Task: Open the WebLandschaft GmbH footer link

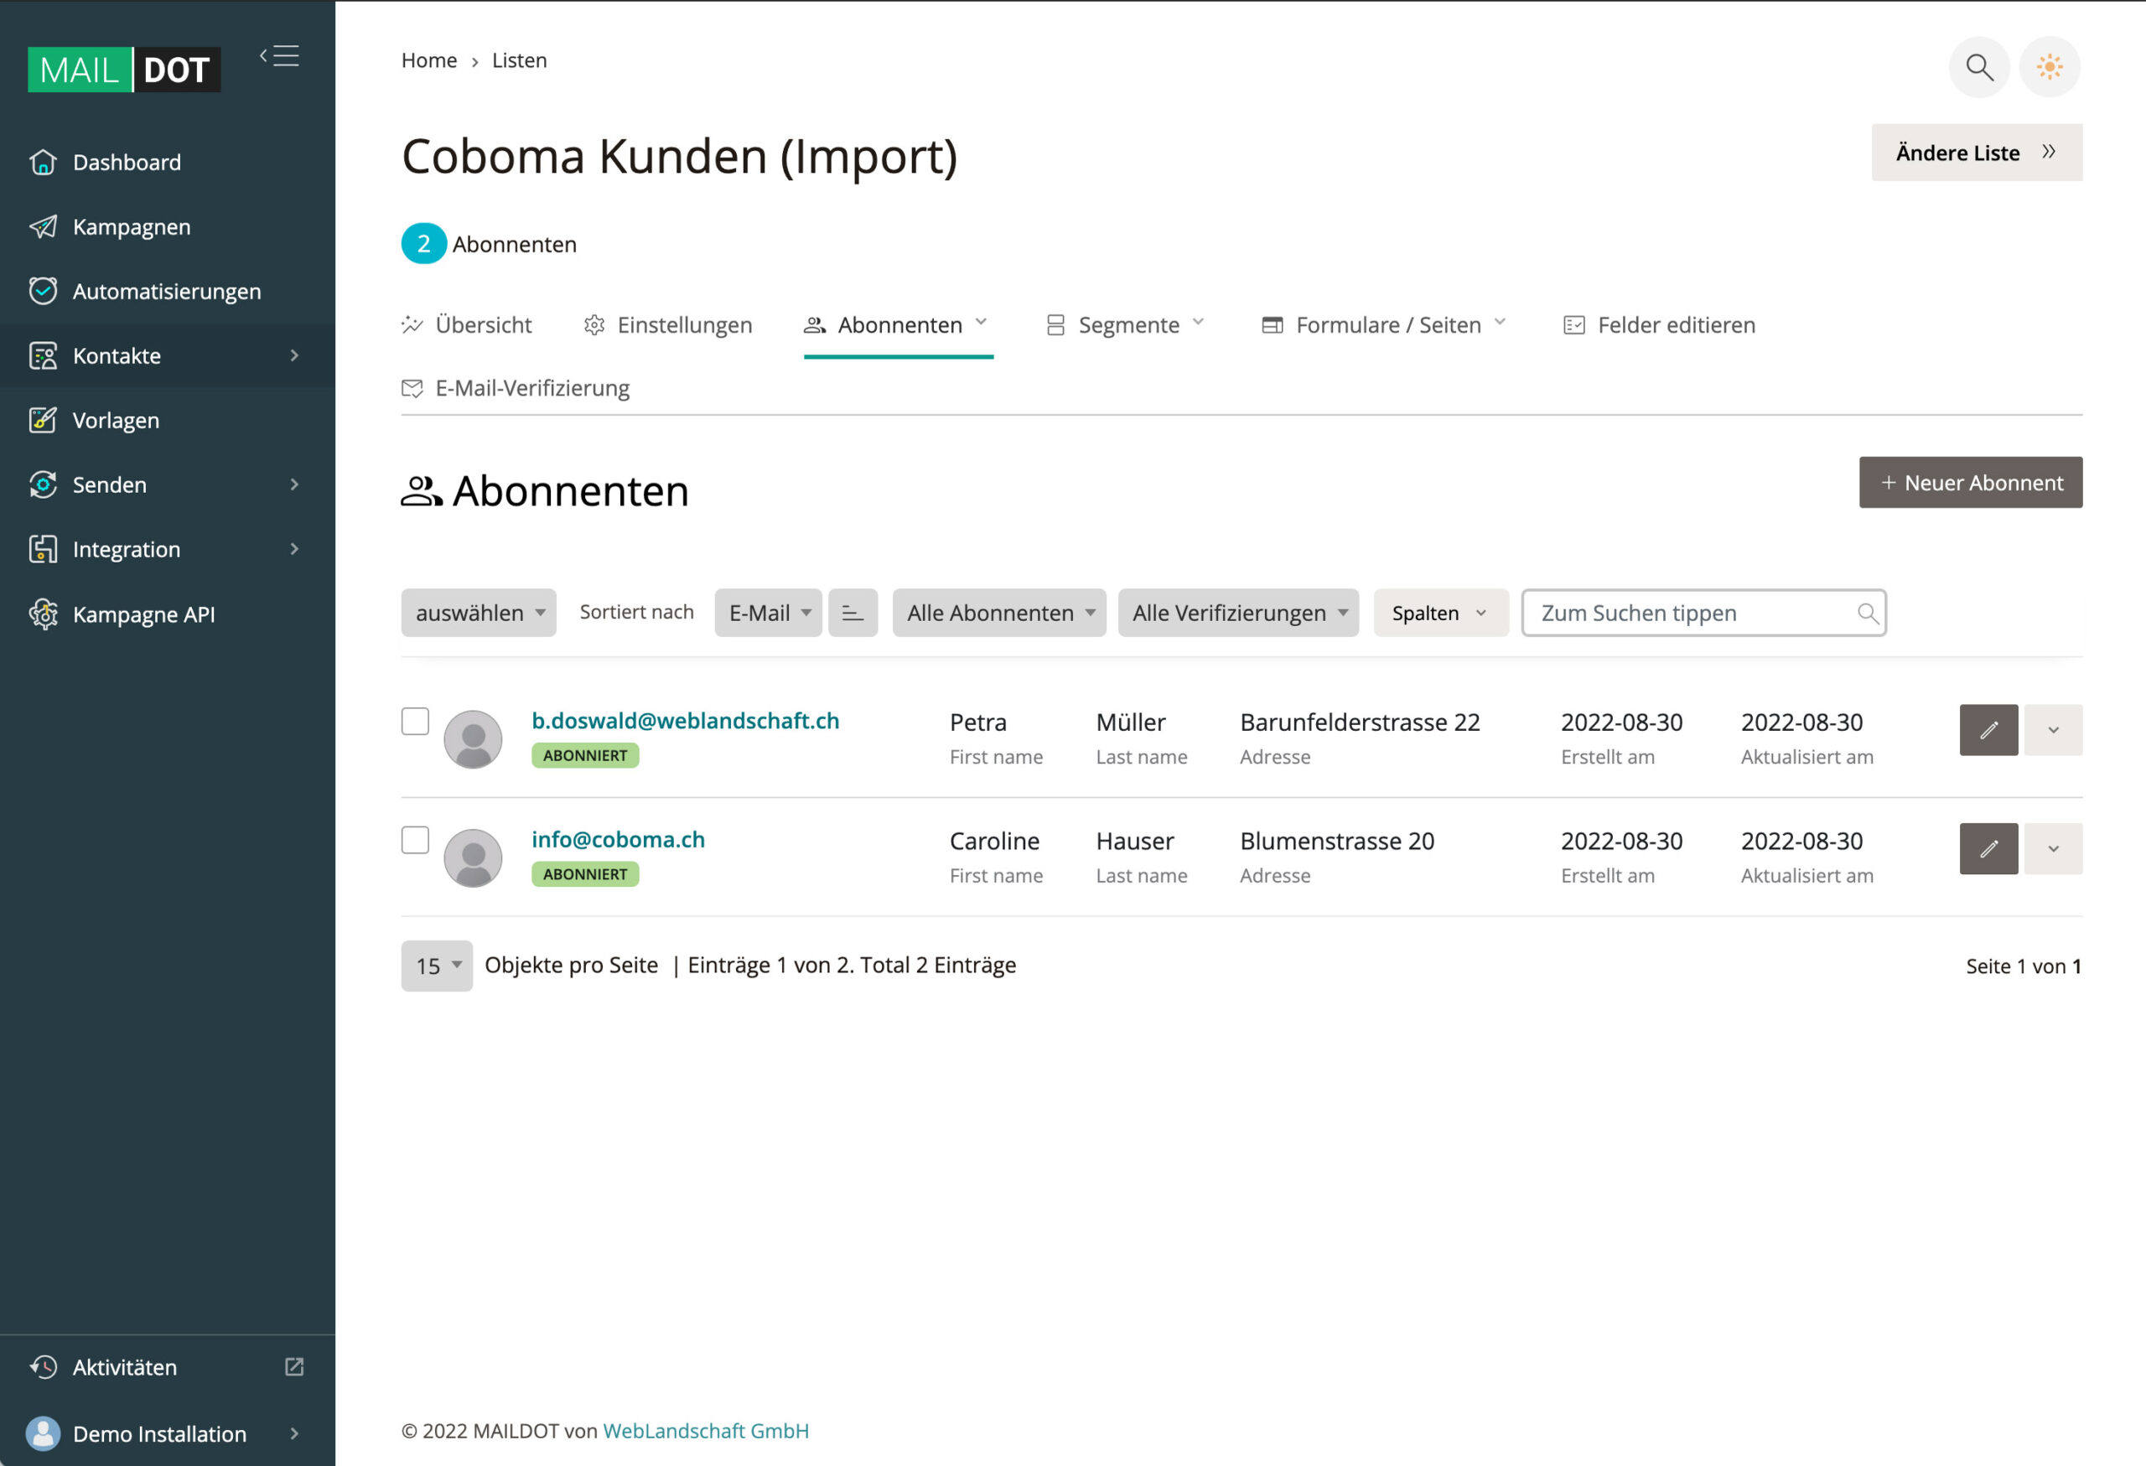Action: pos(706,1431)
